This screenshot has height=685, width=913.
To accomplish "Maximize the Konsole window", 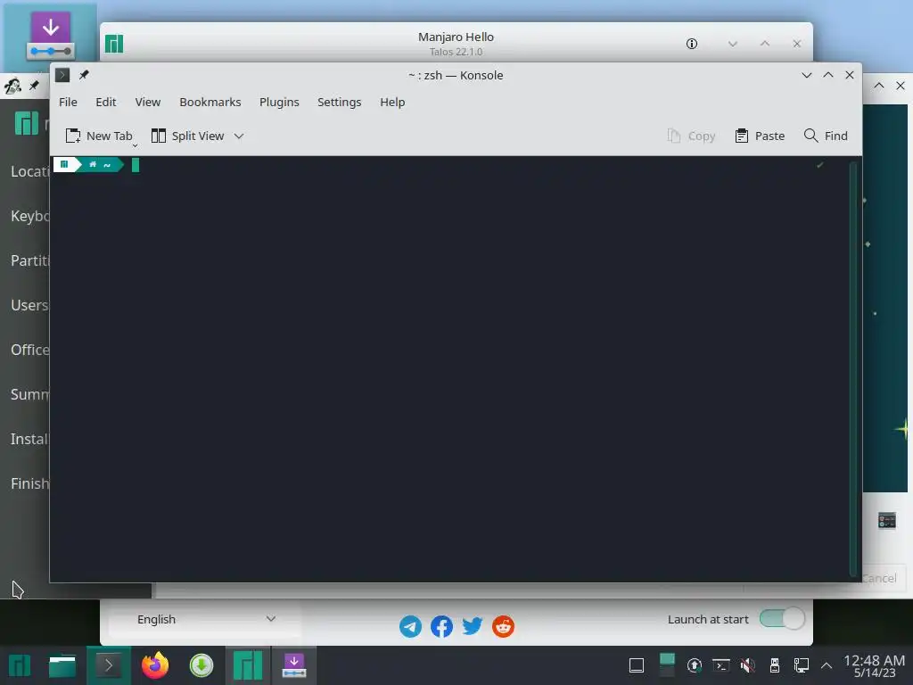I will pyautogui.click(x=828, y=75).
